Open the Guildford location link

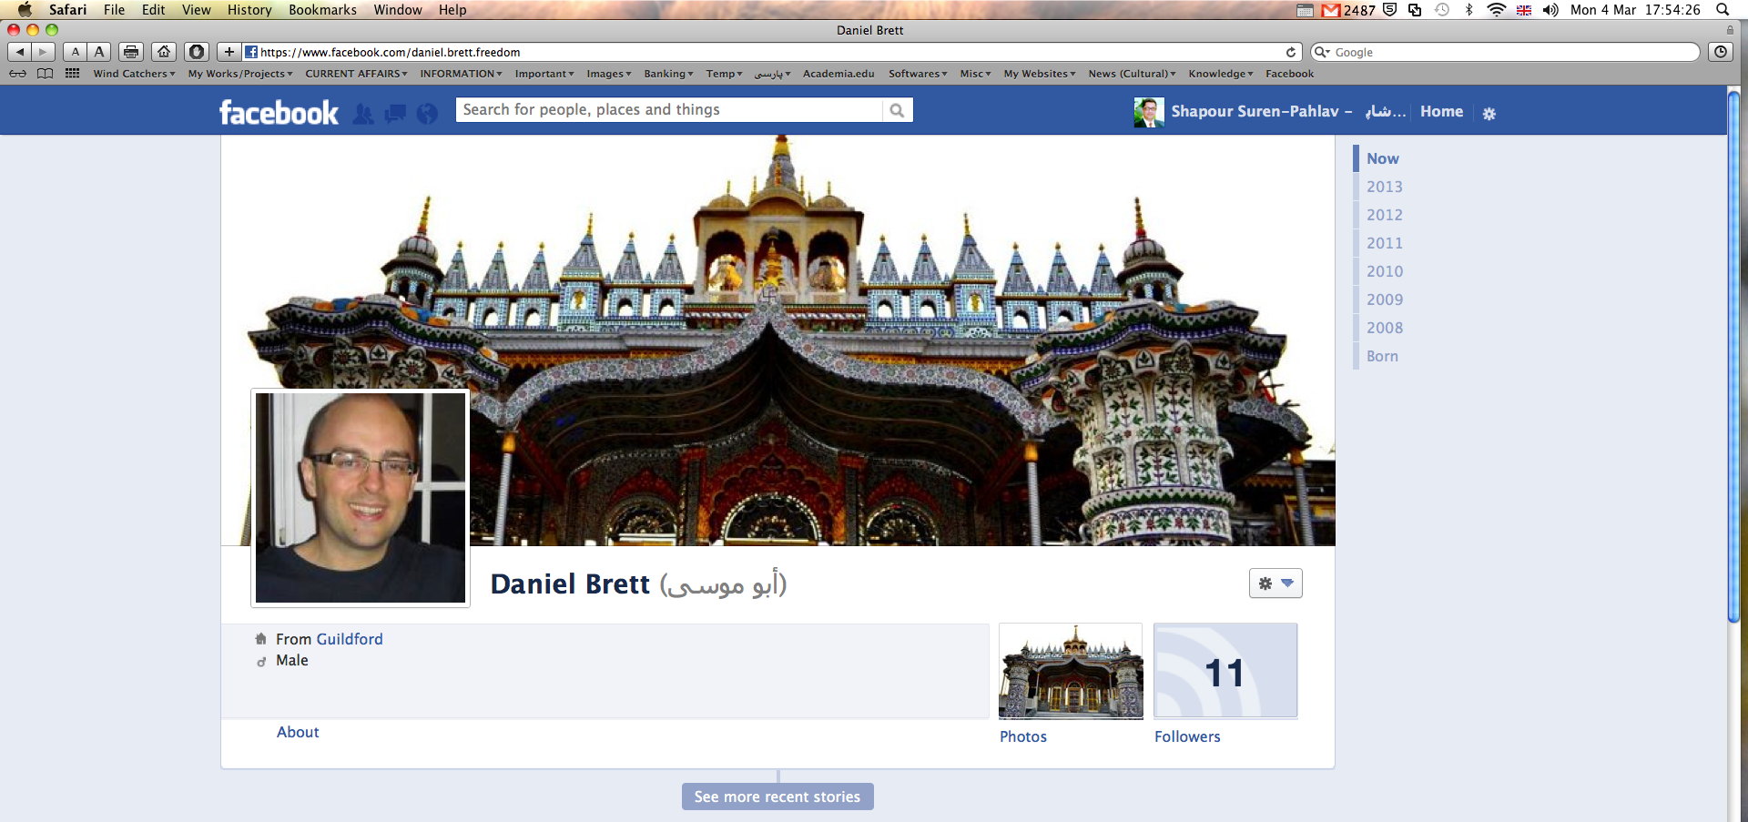(350, 638)
